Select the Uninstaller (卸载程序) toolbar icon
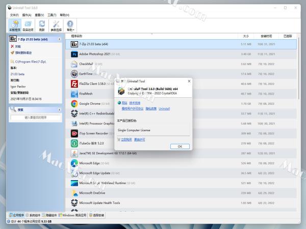This screenshot has width=306, height=229. click(x=15, y=26)
